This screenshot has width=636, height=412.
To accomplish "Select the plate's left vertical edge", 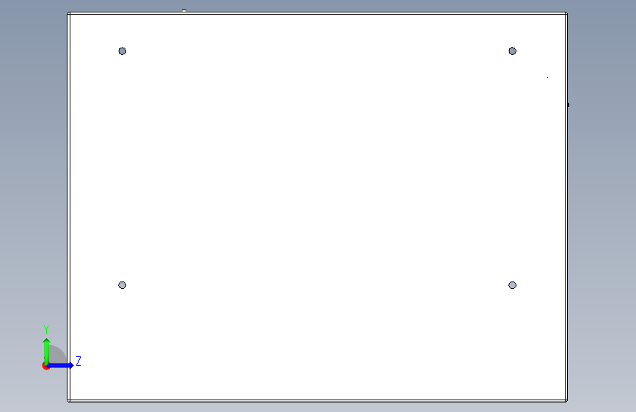I will click(68, 207).
